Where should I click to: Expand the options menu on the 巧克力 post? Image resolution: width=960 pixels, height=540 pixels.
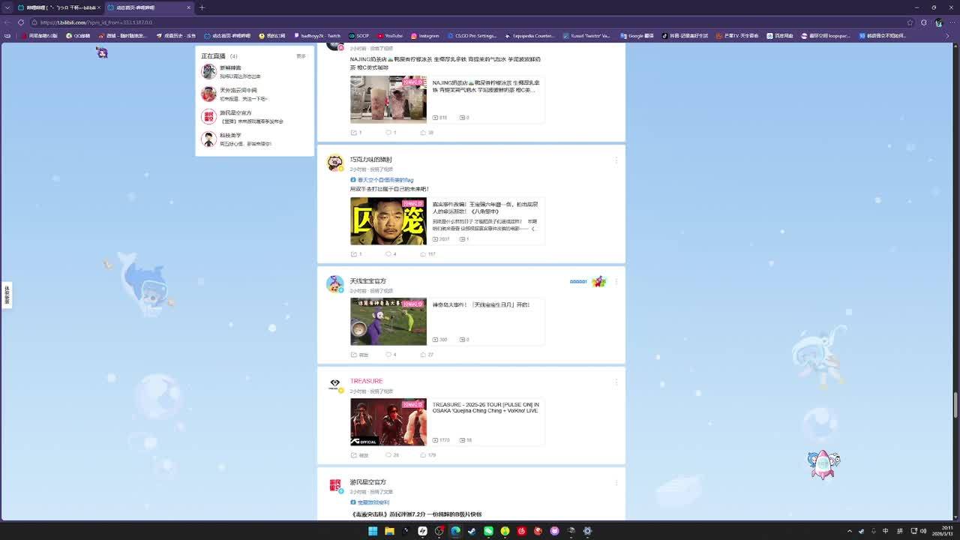tap(616, 160)
